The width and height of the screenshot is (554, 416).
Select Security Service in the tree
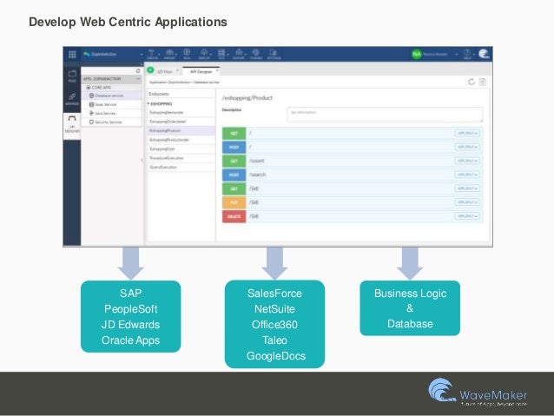pos(109,122)
